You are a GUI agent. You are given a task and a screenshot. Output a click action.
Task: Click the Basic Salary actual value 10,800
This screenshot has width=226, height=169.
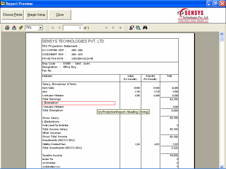point(137,88)
